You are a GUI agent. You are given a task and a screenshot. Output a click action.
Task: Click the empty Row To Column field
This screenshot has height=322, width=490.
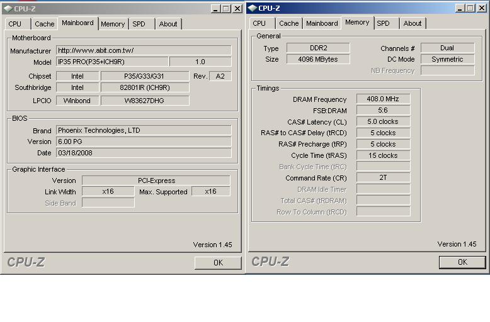pos(383,211)
